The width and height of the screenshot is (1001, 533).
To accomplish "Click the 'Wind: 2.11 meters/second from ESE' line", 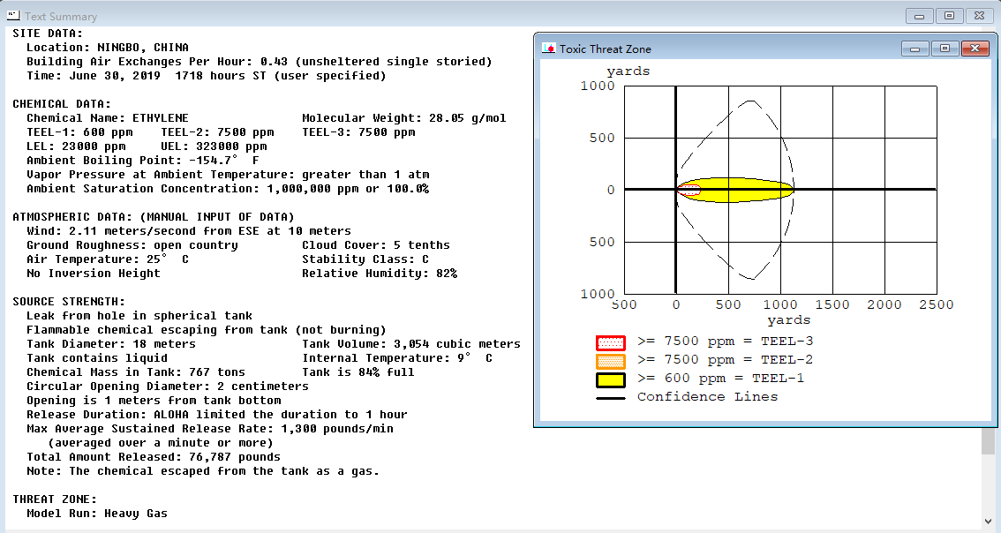I will pos(189,230).
